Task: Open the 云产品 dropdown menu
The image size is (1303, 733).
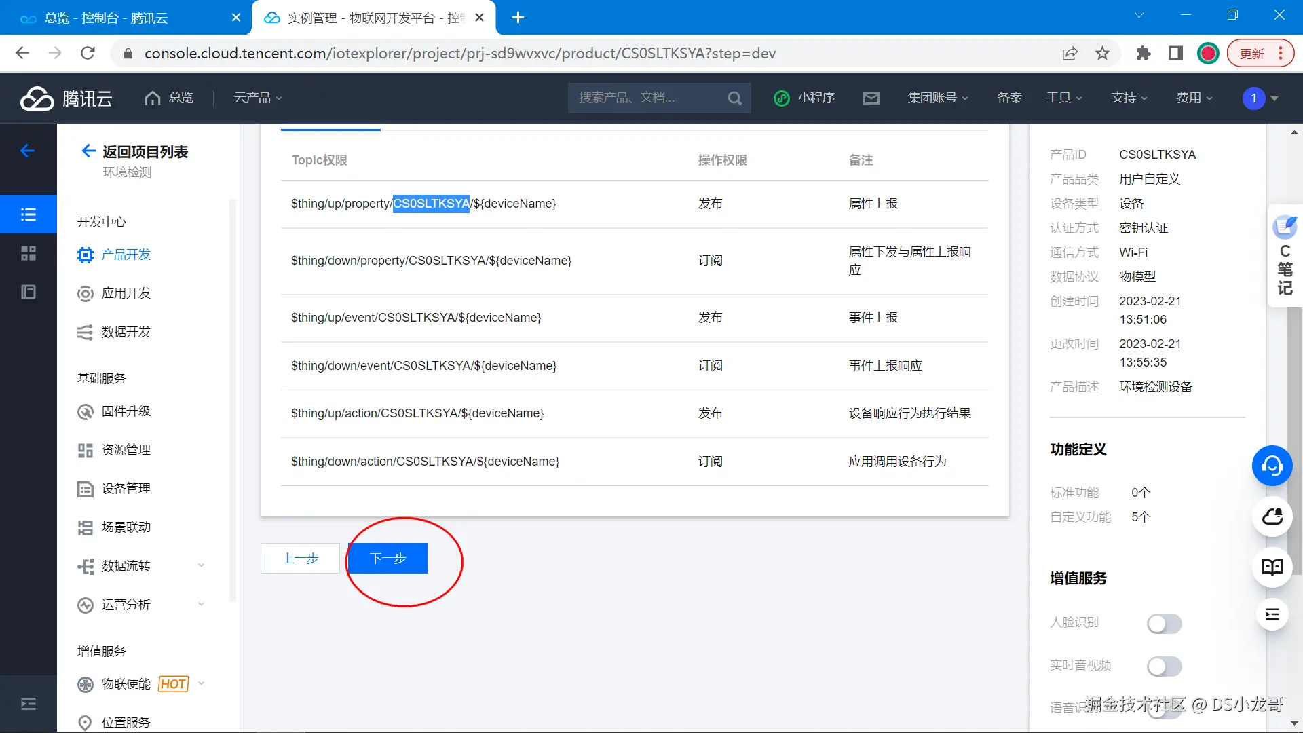Action: [x=258, y=98]
